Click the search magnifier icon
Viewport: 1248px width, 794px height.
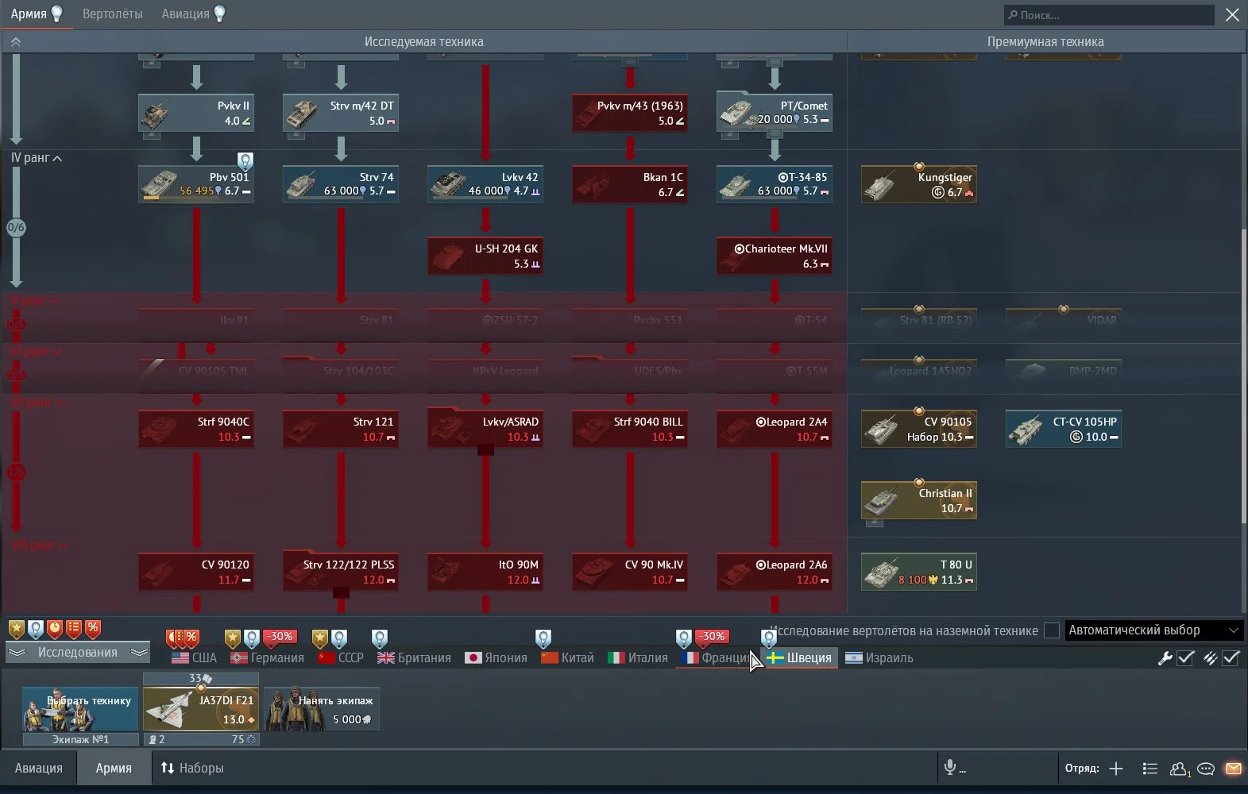tap(1013, 15)
